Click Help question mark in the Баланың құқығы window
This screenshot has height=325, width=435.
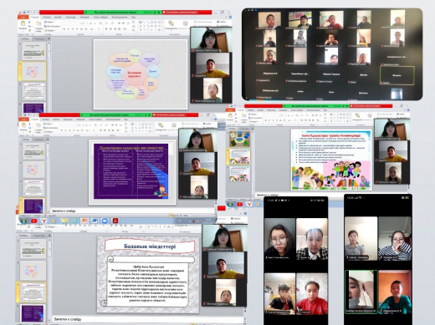(230, 18)
